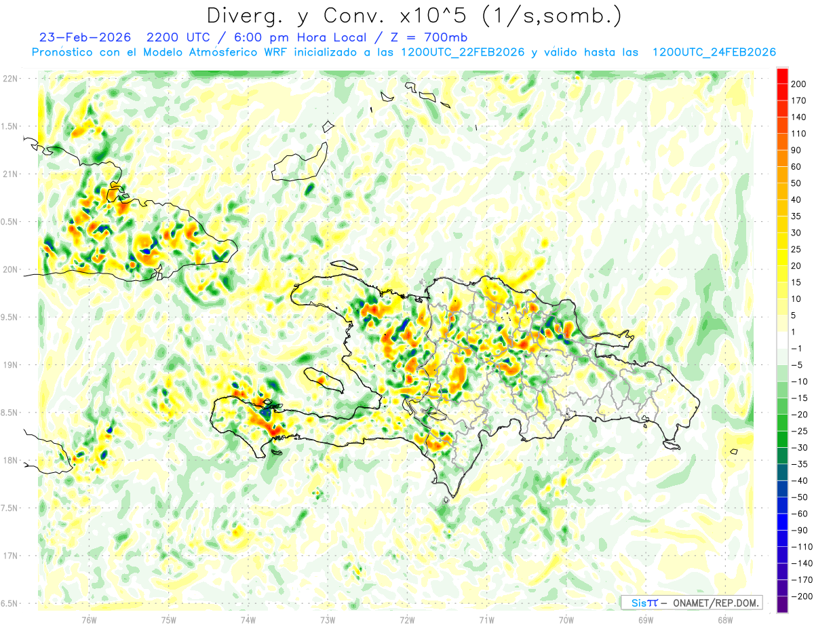Click the "-110" value on the color bar
The width and height of the screenshot is (814, 629).
(800, 546)
